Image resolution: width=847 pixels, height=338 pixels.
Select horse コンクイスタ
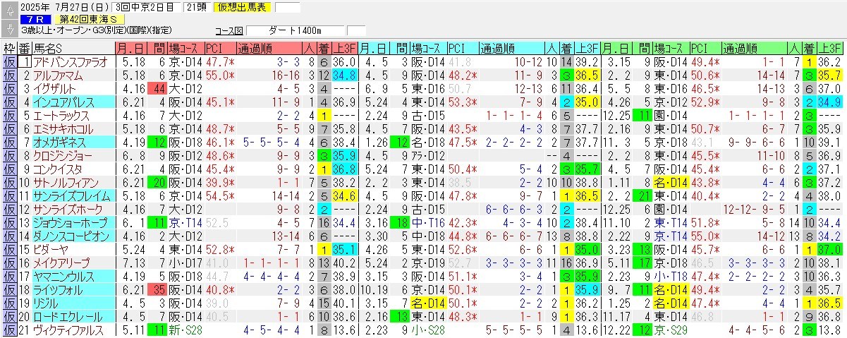pyautogui.click(x=73, y=169)
